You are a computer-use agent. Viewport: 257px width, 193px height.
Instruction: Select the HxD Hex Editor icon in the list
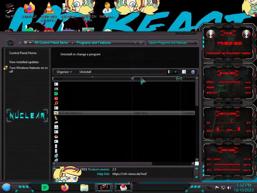click(x=56, y=113)
